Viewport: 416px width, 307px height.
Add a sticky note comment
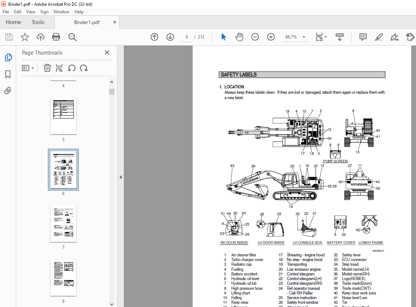coord(363,37)
